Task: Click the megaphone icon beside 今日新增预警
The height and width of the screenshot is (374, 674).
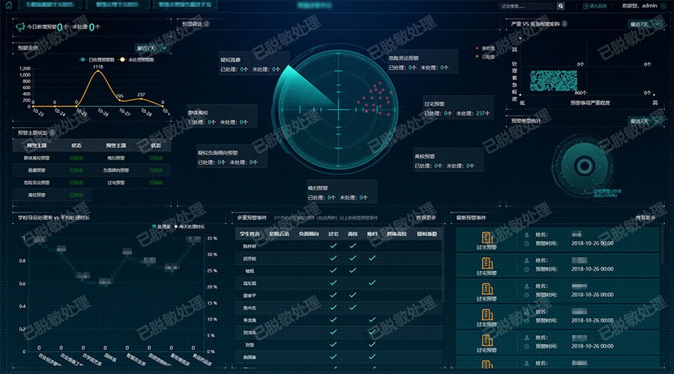Action: click(20, 26)
